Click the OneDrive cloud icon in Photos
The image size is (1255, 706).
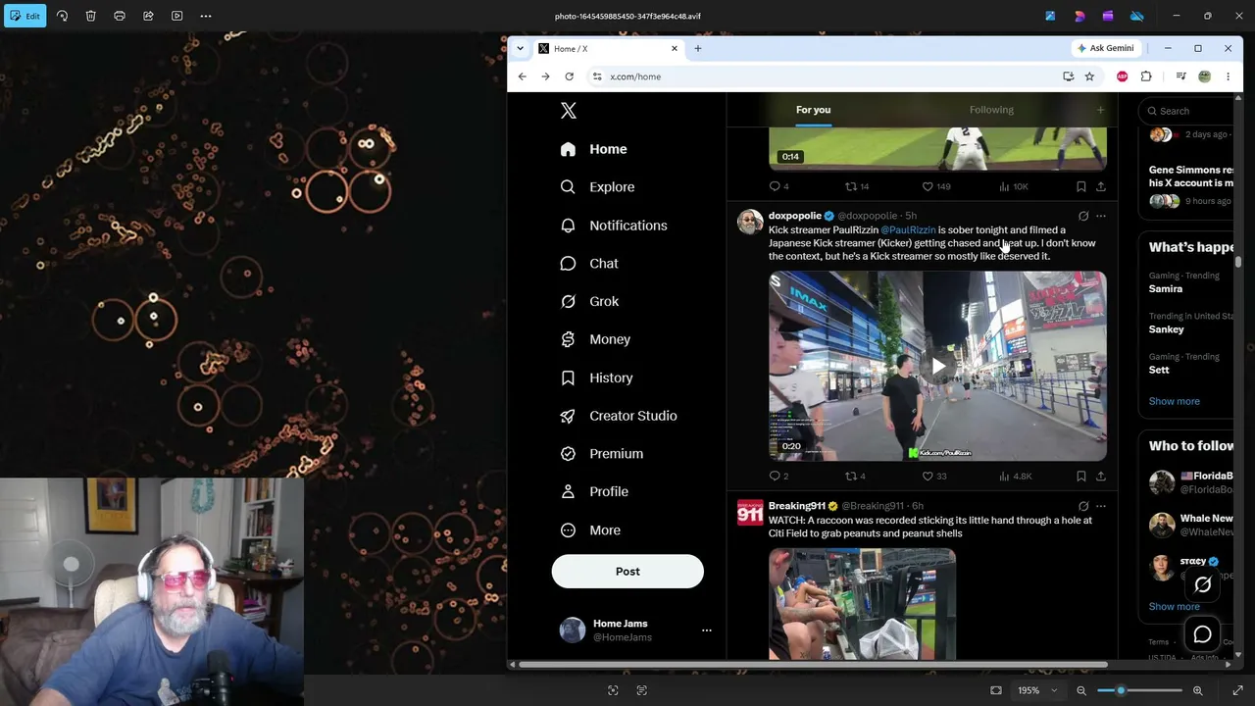tap(1137, 16)
